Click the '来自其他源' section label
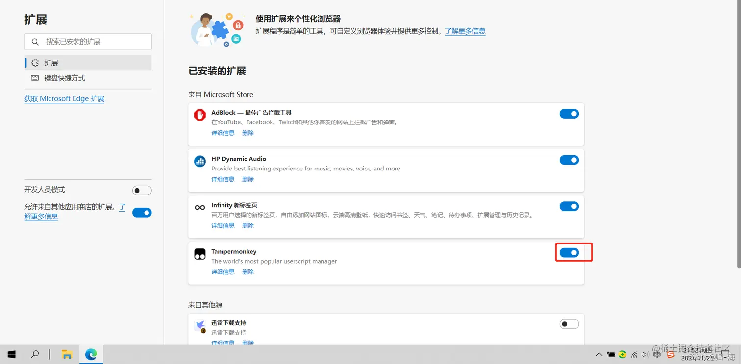Image resolution: width=741 pixels, height=364 pixels. pos(205,305)
